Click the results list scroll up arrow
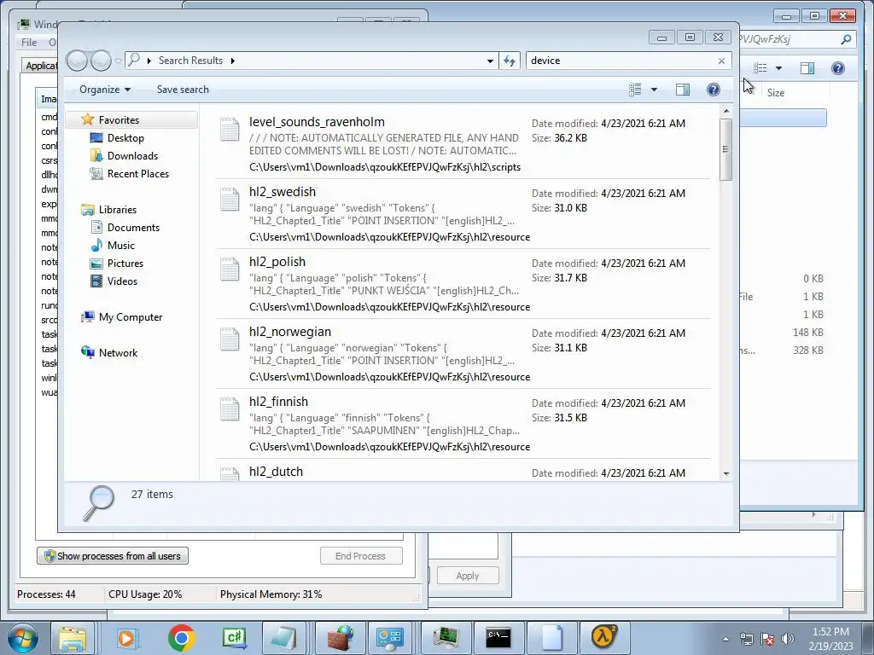 click(725, 112)
